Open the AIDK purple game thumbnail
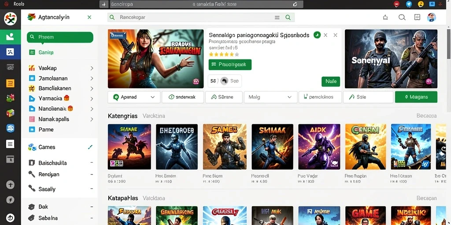Viewport: 451px width, 225px height. click(x=319, y=147)
